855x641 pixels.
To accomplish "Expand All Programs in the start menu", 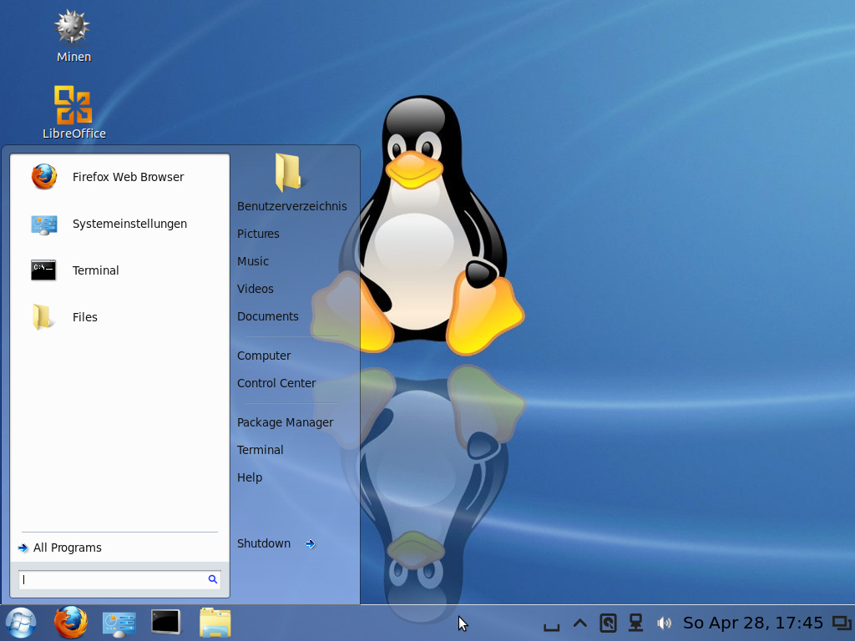I will 59,548.
